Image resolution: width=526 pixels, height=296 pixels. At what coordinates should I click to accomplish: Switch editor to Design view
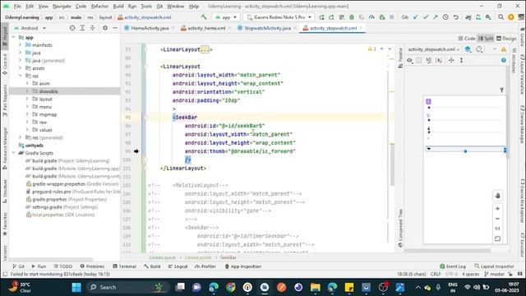[x=506, y=39]
